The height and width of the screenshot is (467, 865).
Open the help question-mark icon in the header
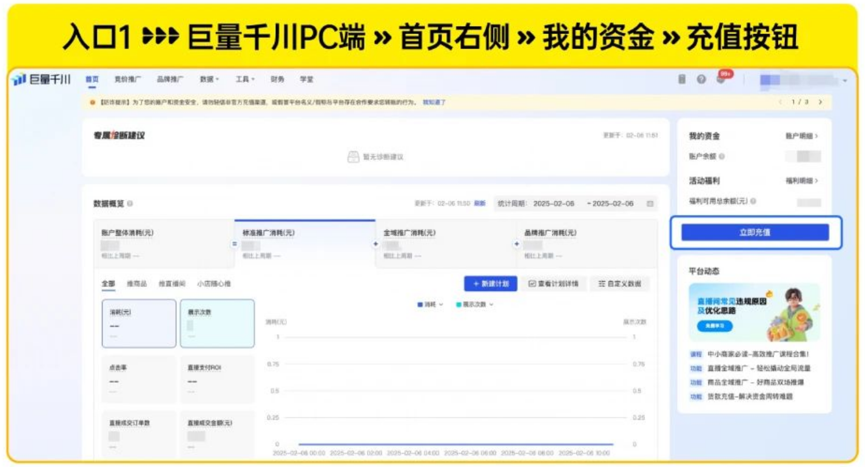(701, 79)
